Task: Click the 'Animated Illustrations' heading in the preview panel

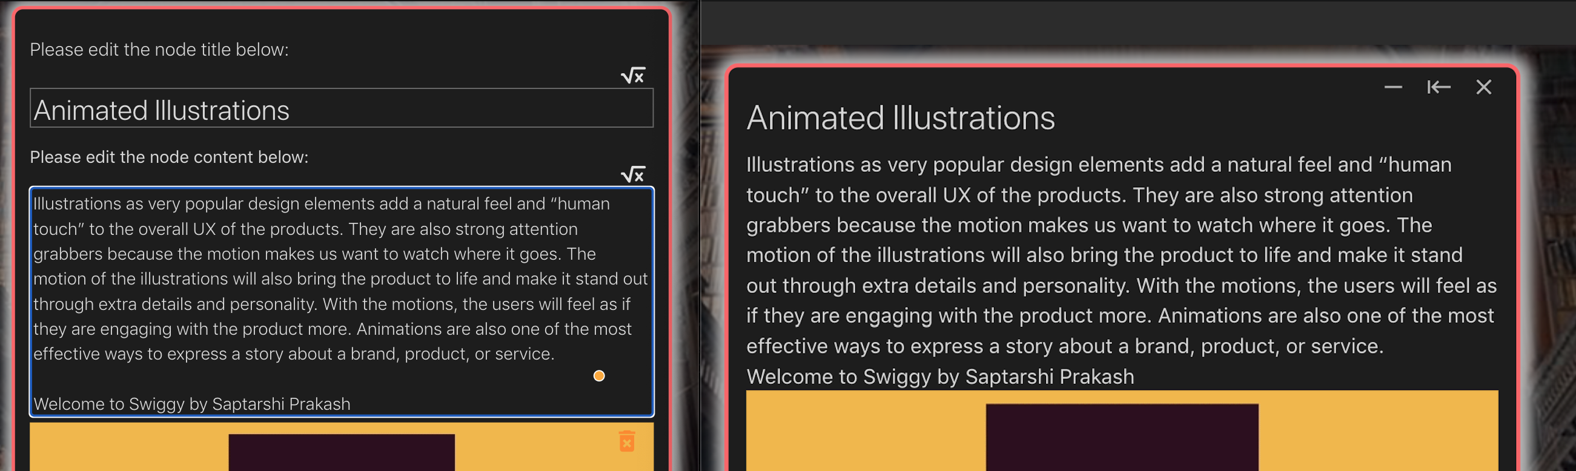Action: 901,117
